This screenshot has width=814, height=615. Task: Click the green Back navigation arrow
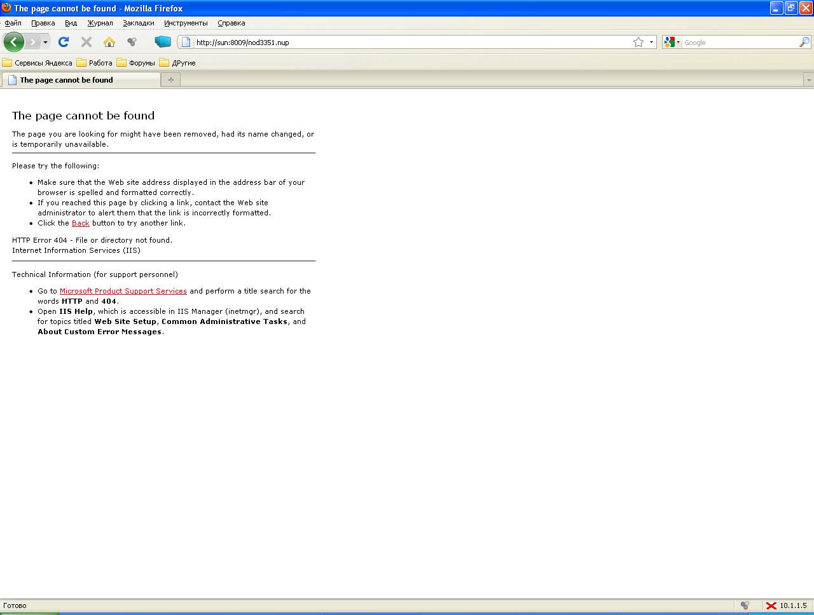(13, 42)
